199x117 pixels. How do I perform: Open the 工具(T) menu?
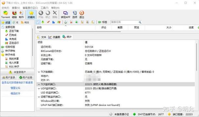[x=45, y=8]
